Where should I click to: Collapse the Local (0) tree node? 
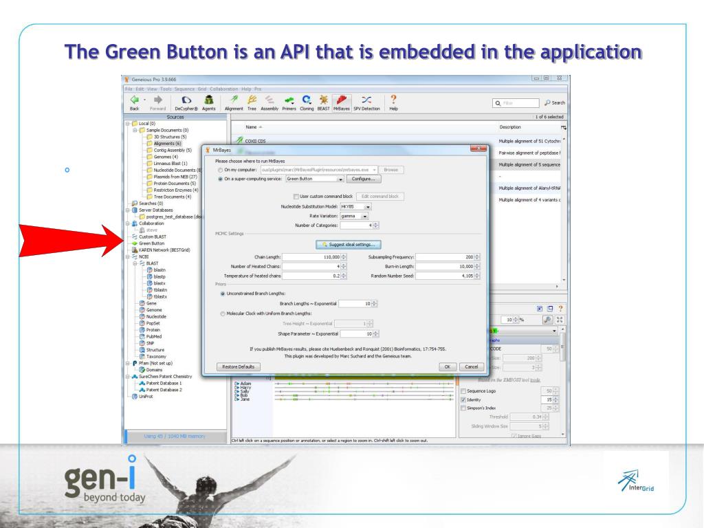(128, 124)
